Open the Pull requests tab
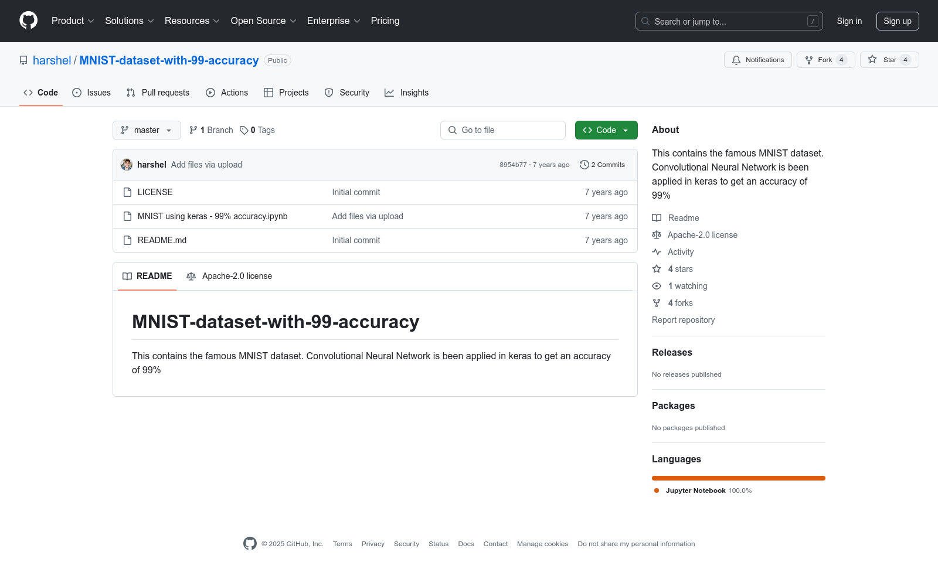This screenshot has height=586, width=938. (x=158, y=93)
